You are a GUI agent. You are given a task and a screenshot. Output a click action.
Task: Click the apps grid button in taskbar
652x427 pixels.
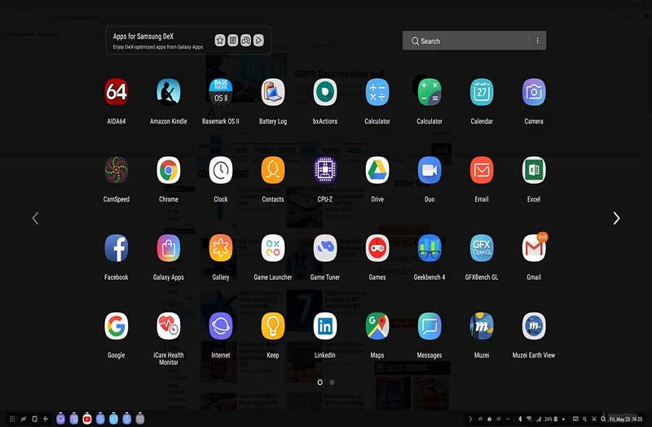tap(12, 419)
